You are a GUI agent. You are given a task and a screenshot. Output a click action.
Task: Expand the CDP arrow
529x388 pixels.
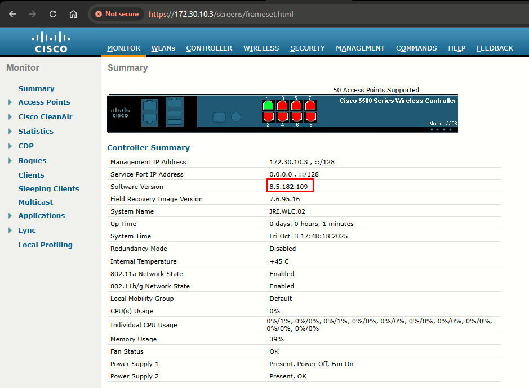[10, 146]
